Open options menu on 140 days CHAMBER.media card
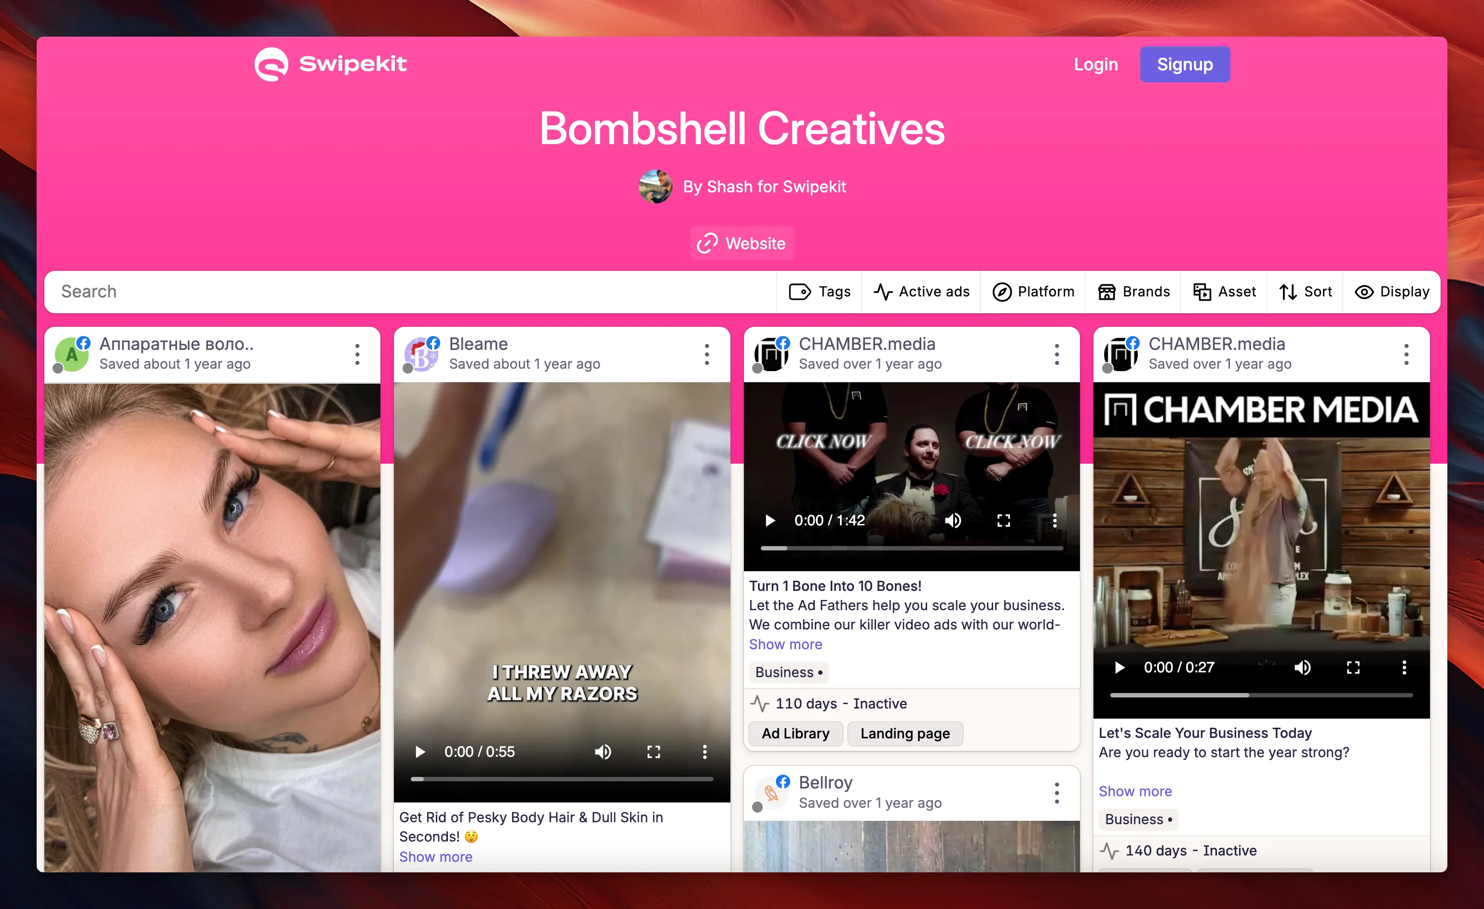Screen dimensions: 1484x909 click(1406, 355)
